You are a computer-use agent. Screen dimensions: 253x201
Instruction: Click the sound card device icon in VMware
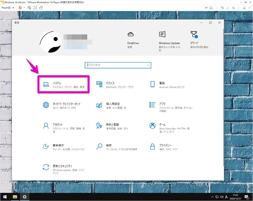click(233, 8)
